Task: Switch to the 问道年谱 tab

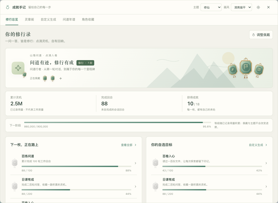Action: 69,20
